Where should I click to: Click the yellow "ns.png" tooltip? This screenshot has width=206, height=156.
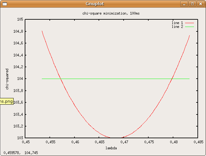[x=6, y=102]
